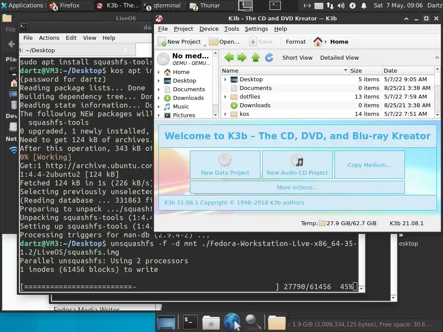Viewport: 443px width, 332px height.
Task: Click the Copy Medium... button
Action: [369, 165]
